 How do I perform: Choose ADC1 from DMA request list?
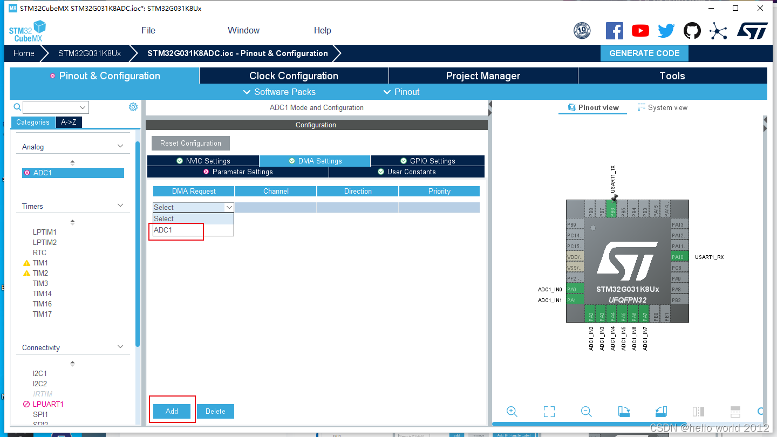coord(194,230)
